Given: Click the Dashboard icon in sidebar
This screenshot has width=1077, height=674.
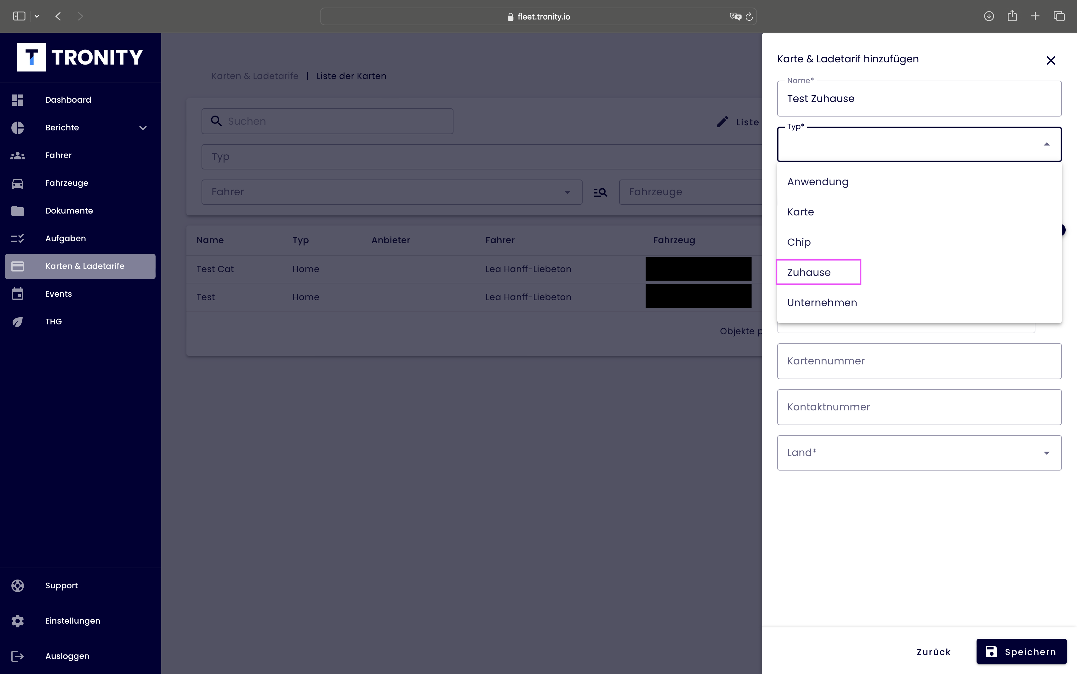Looking at the screenshot, I should click(17, 100).
